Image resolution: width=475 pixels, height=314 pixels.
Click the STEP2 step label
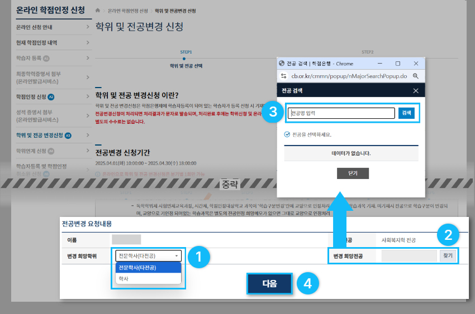pos(367,52)
